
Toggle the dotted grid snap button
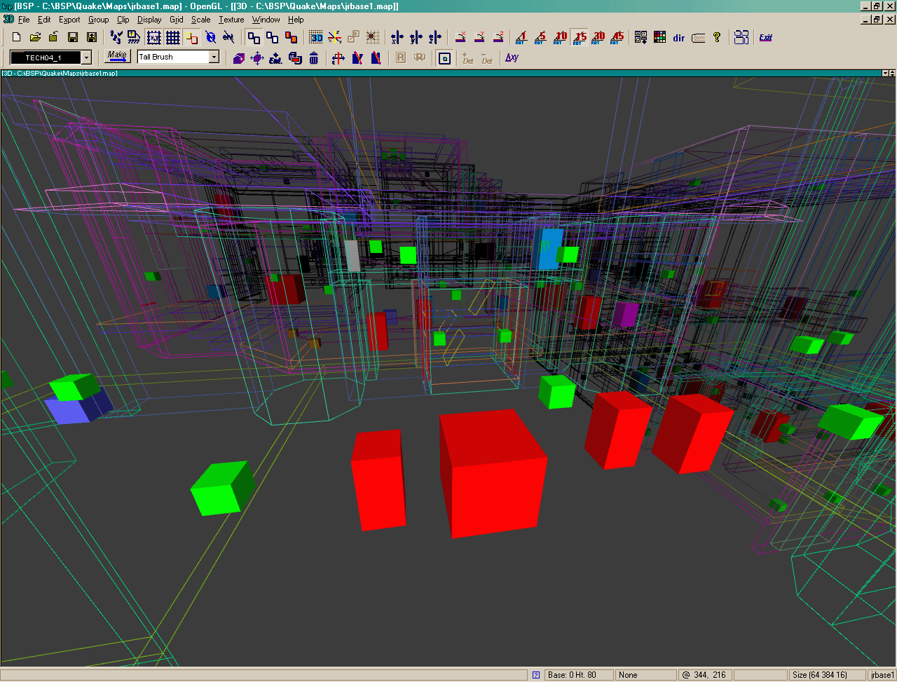[x=153, y=37]
